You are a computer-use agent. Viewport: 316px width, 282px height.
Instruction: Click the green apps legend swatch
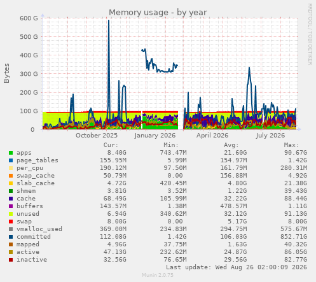click(11, 153)
